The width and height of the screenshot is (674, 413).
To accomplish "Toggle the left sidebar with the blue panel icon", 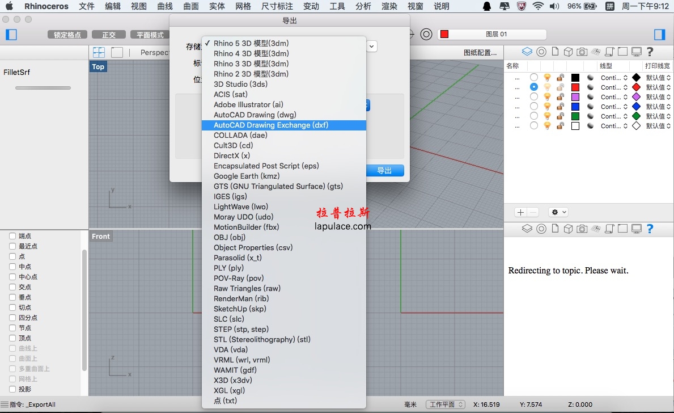I will [11, 35].
